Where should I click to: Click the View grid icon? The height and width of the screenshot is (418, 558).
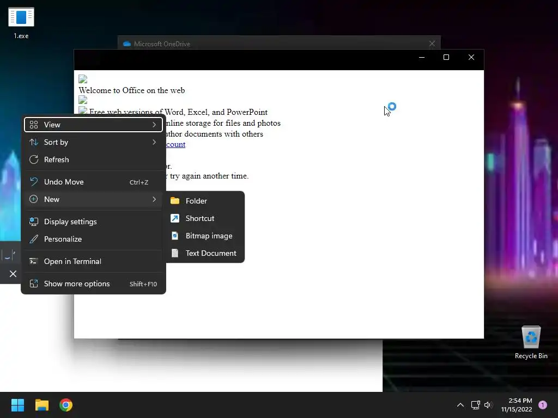click(x=34, y=125)
